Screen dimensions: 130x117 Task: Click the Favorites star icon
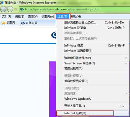point(3,23)
